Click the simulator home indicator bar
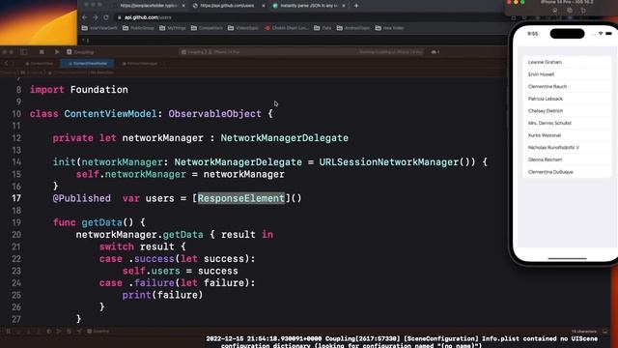The image size is (618, 348). (567, 259)
